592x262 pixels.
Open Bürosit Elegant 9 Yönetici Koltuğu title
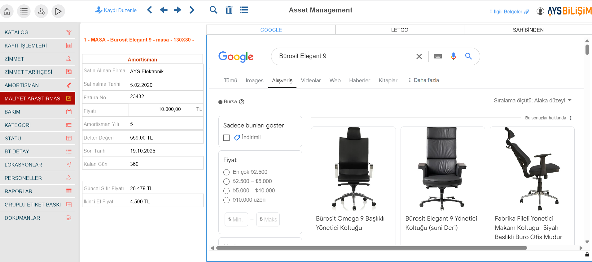441,223
